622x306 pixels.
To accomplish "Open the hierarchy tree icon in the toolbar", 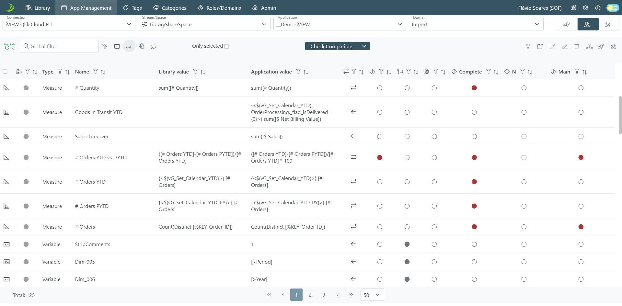I will [589, 46].
